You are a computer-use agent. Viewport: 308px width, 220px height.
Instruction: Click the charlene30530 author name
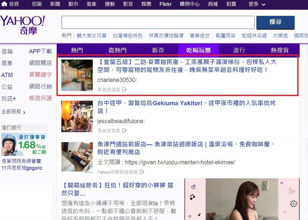[117, 80]
